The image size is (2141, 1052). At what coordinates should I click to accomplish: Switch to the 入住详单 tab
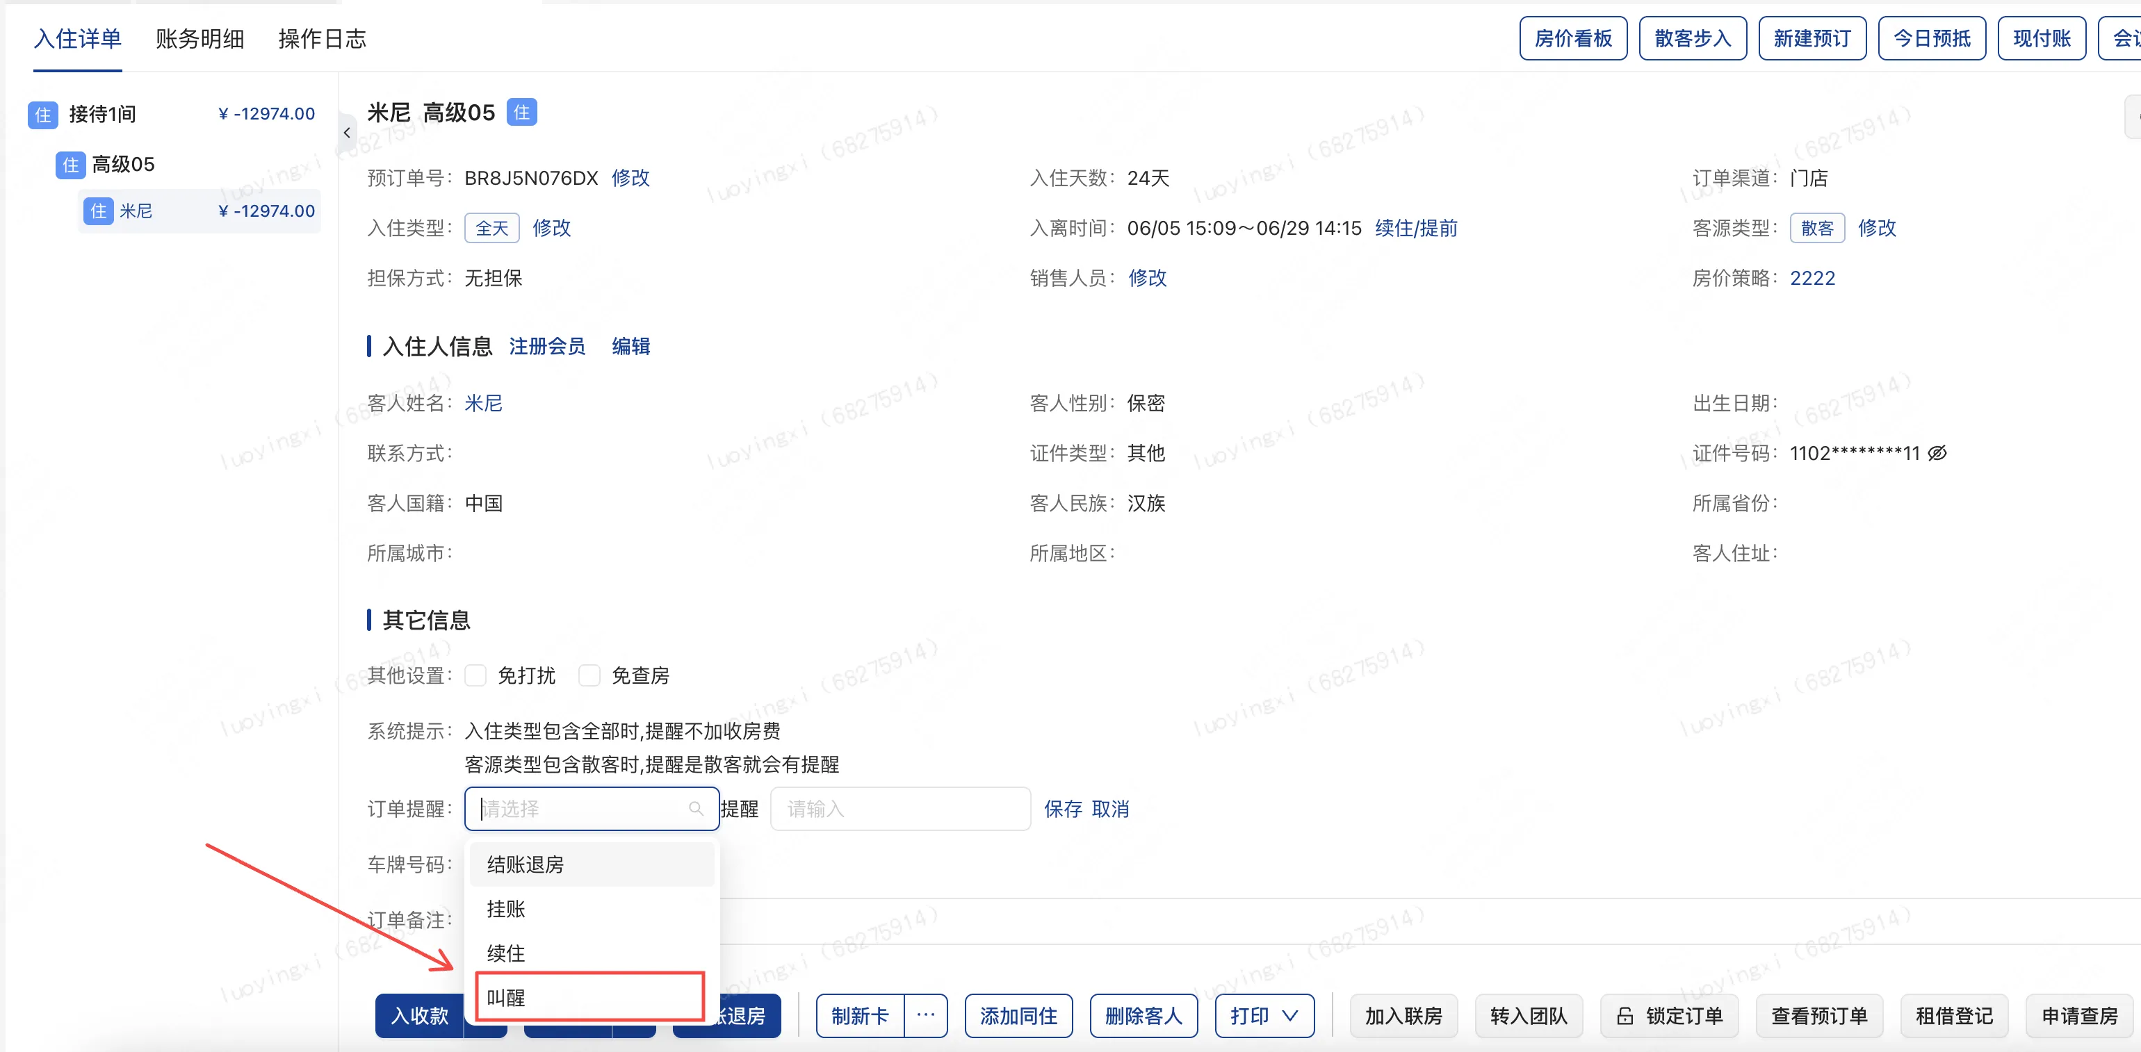[77, 38]
